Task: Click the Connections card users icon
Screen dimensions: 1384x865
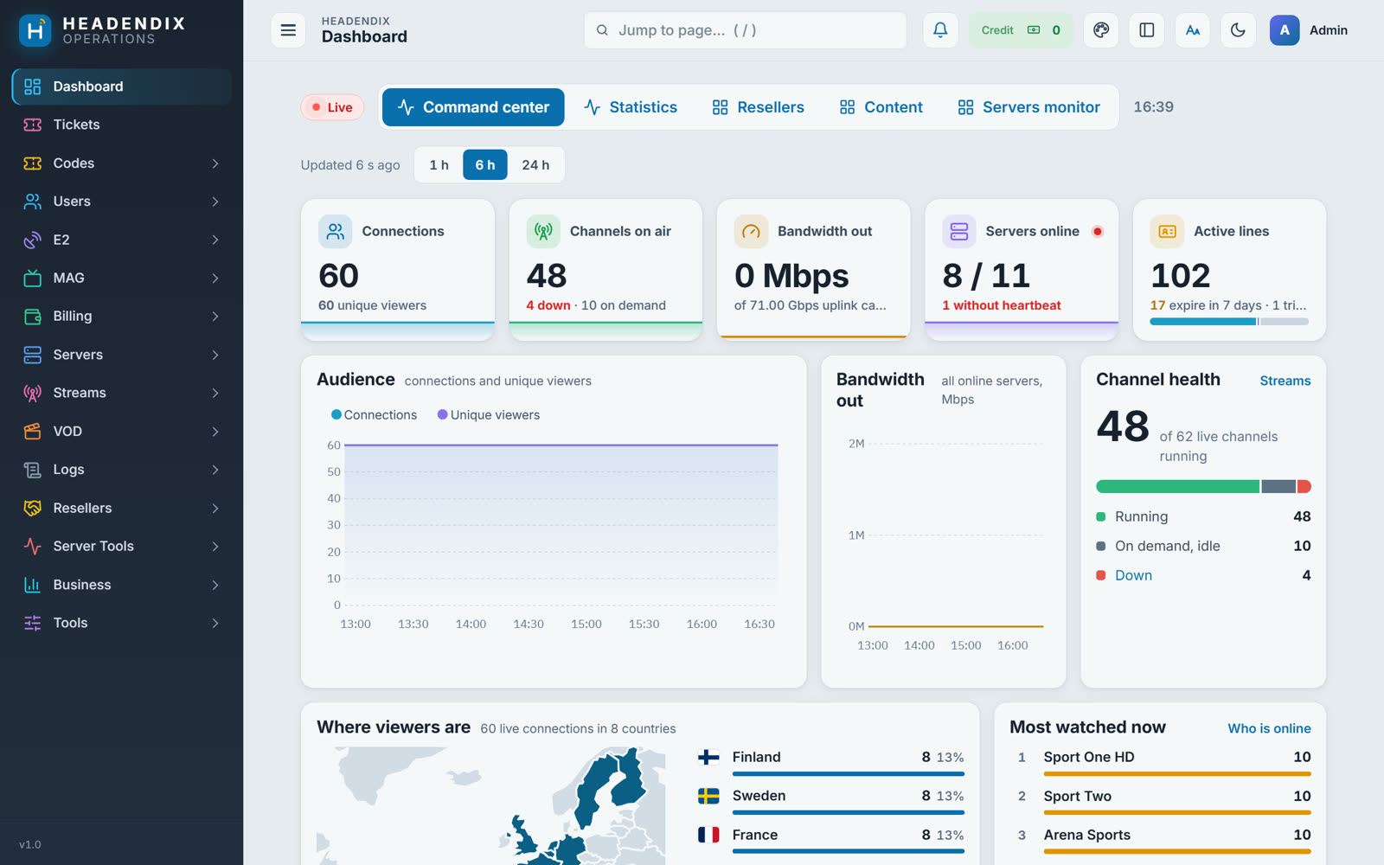Action: click(x=335, y=231)
